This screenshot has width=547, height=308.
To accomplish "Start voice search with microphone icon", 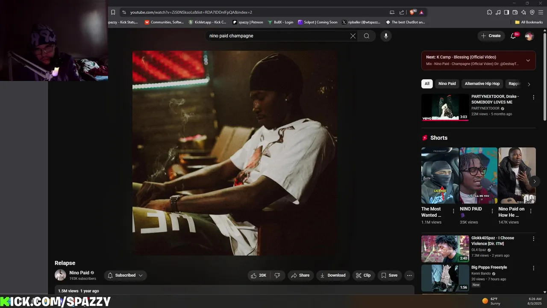I will tap(386, 36).
